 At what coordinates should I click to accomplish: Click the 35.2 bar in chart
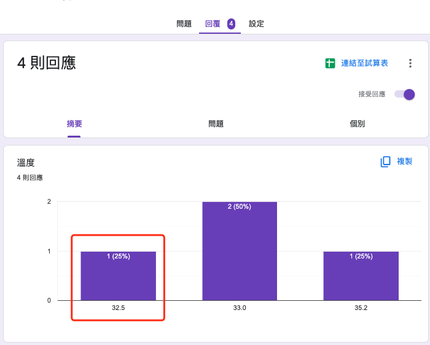click(x=361, y=276)
